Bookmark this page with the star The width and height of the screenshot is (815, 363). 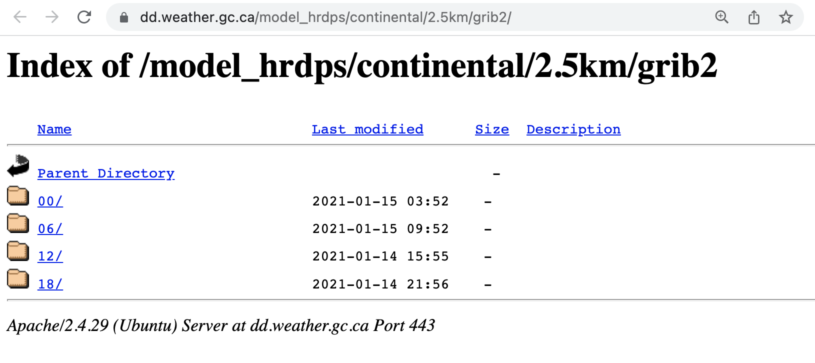(786, 17)
